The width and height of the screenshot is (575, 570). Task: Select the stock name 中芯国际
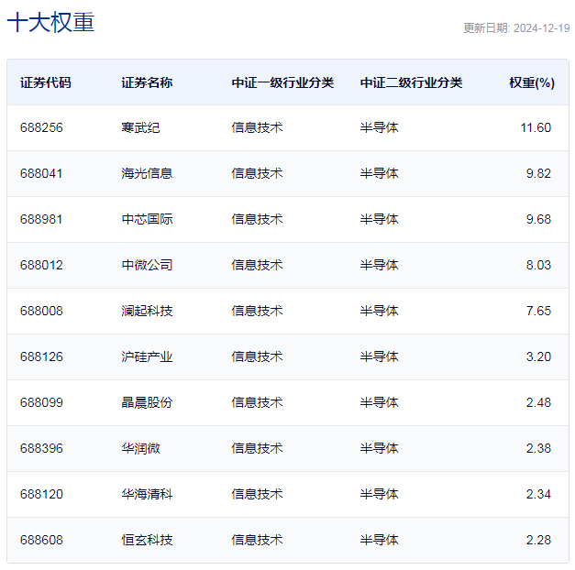pyautogui.click(x=147, y=219)
